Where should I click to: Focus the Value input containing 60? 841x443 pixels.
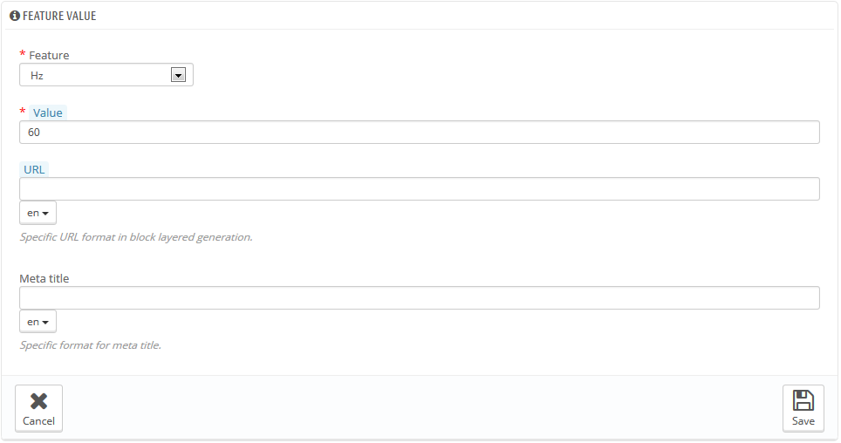(x=419, y=132)
